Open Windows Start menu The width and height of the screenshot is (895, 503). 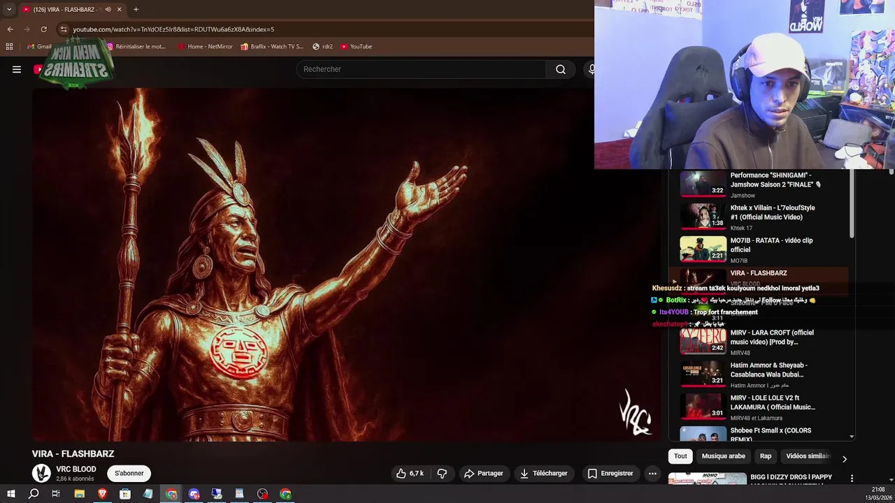(10, 494)
